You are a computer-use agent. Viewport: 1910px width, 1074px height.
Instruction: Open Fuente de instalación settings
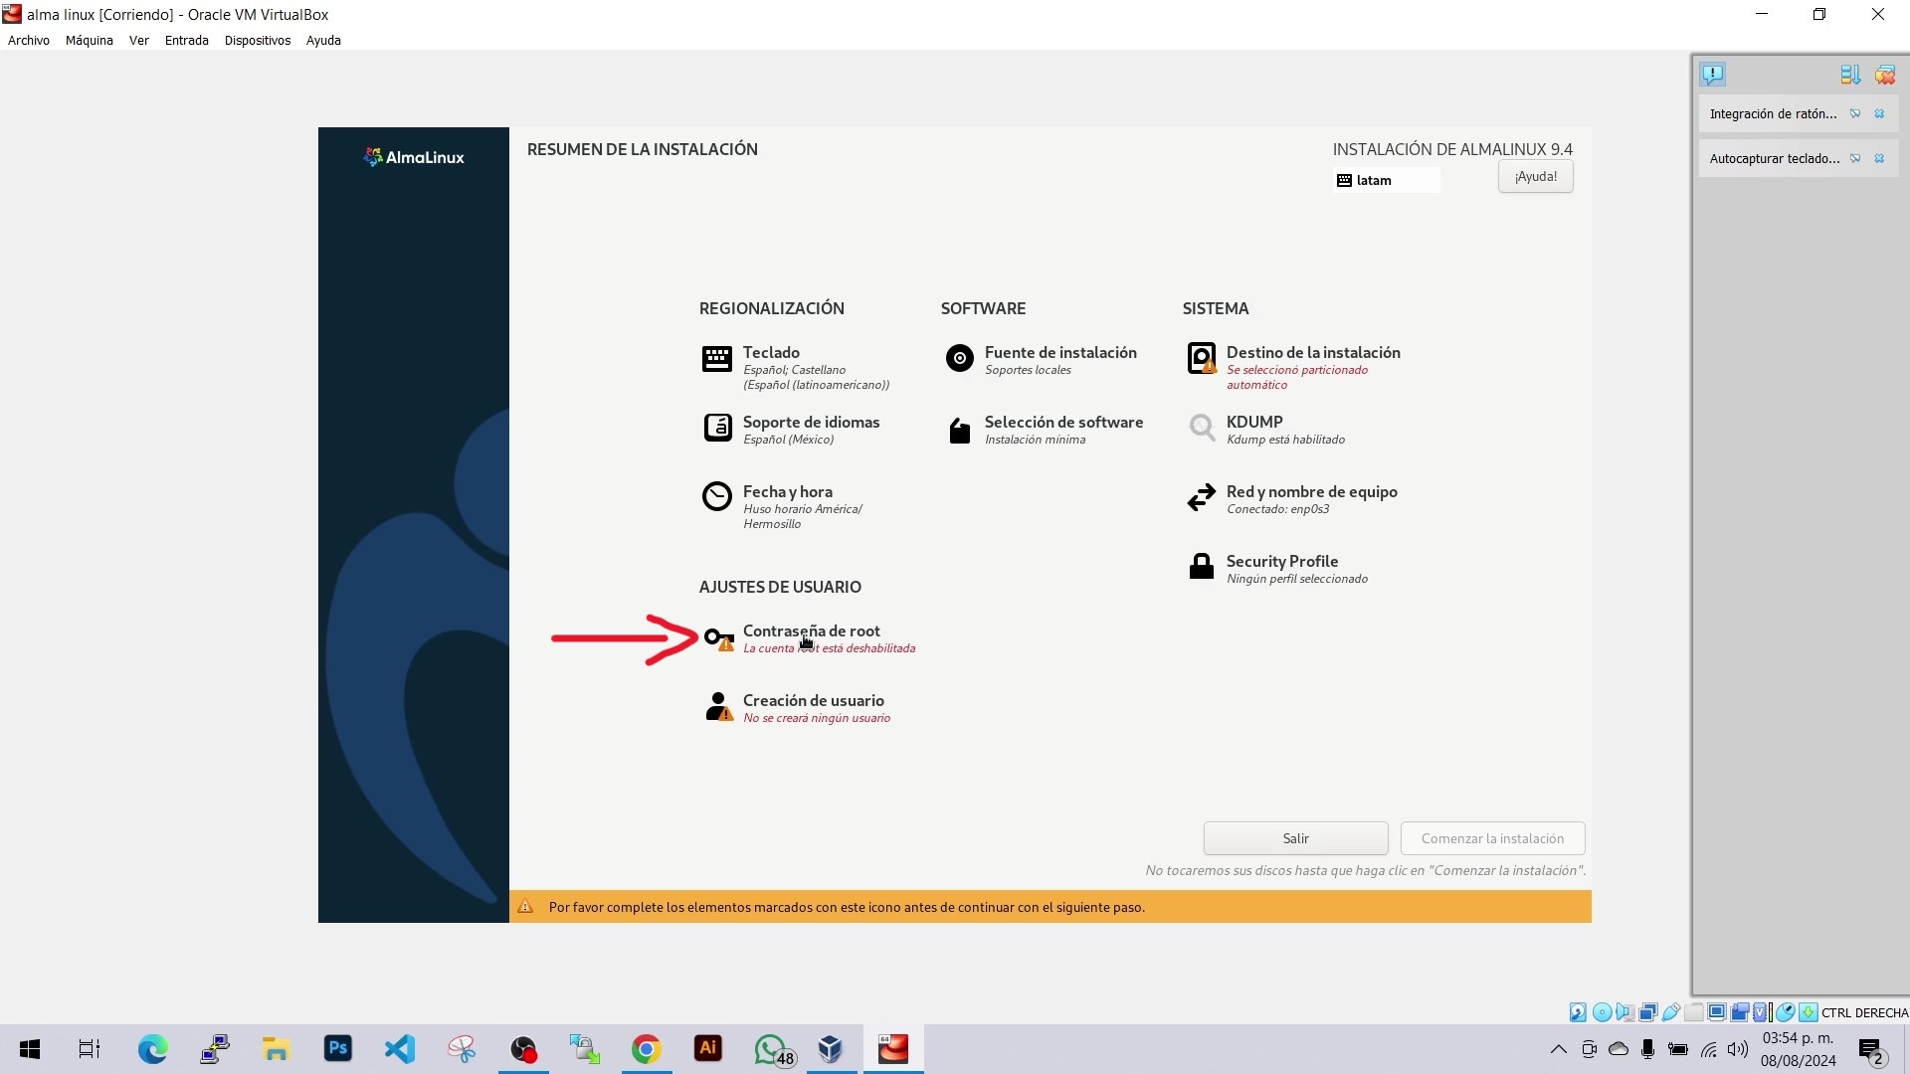pos(1041,360)
